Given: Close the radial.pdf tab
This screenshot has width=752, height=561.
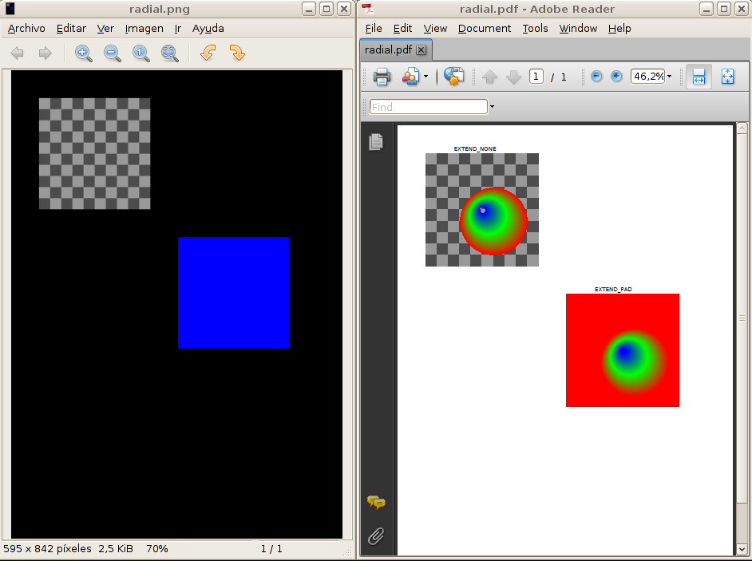Looking at the screenshot, I should 422,50.
